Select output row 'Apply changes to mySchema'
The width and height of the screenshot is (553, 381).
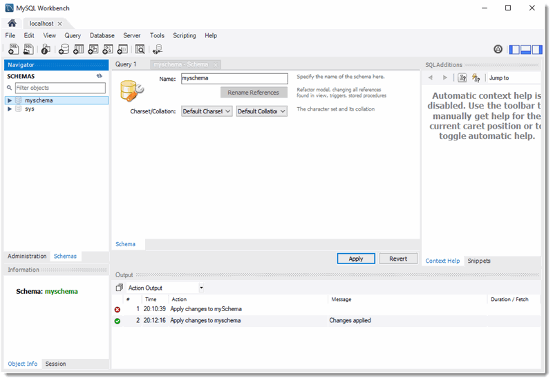(326, 309)
